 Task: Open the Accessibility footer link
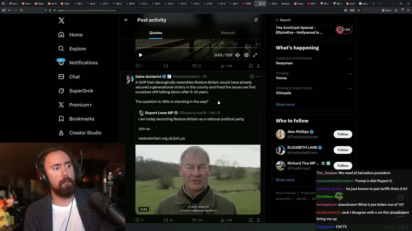coord(283,199)
